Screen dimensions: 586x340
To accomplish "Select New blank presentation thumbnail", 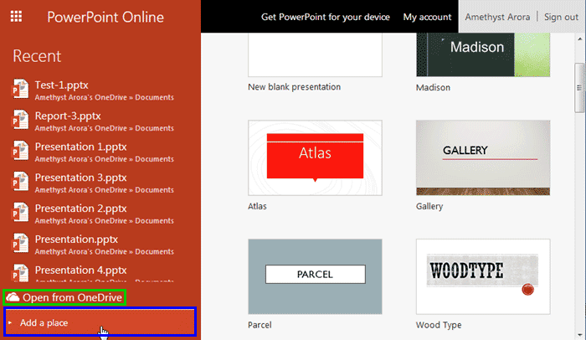I will (x=315, y=54).
